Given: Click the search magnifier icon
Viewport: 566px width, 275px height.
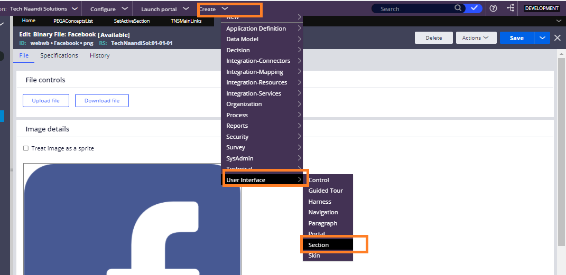Looking at the screenshot, I should tap(458, 8).
